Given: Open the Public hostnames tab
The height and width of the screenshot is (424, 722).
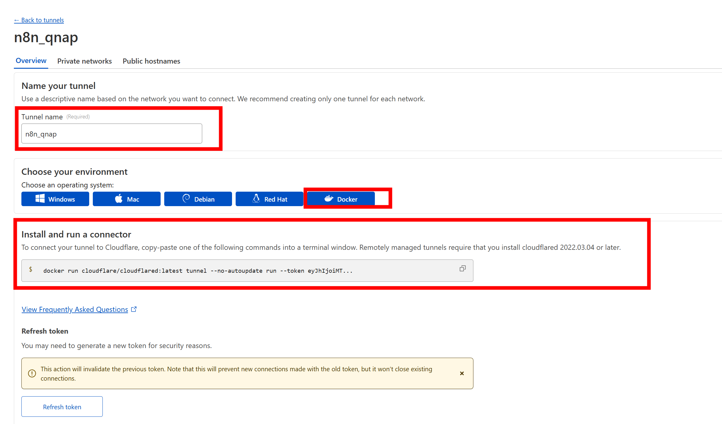Looking at the screenshot, I should tap(151, 61).
